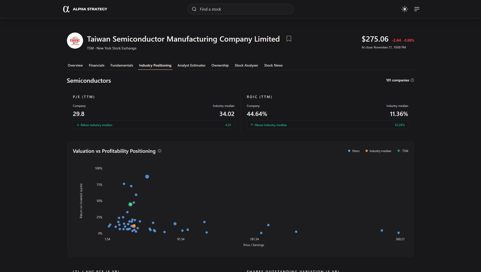Open the Analyst Estimates tab

[191, 65]
